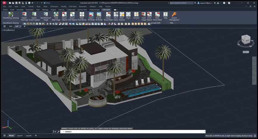Image resolution: width=258 pixels, height=139 pixels.
Task: Switch to the Express Tools ribbon tab
Action: (82, 10)
